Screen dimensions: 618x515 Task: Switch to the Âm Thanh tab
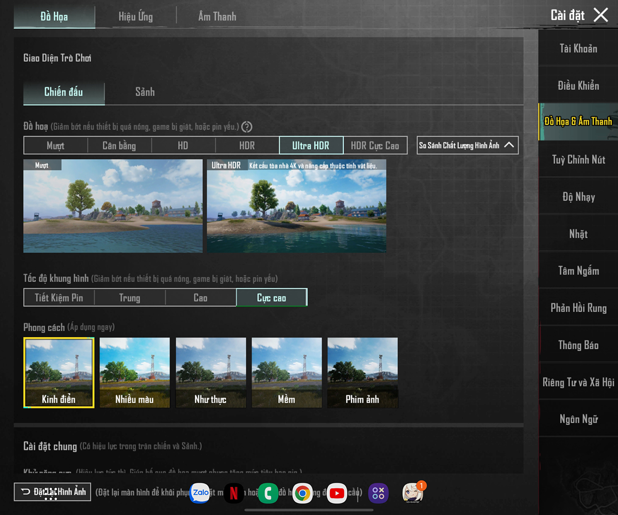click(x=217, y=17)
